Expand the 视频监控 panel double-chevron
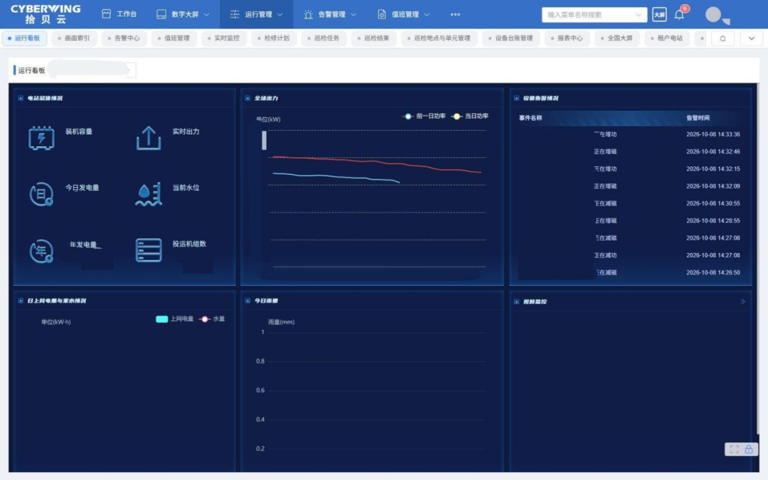This screenshot has width=768, height=480. (x=743, y=302)
